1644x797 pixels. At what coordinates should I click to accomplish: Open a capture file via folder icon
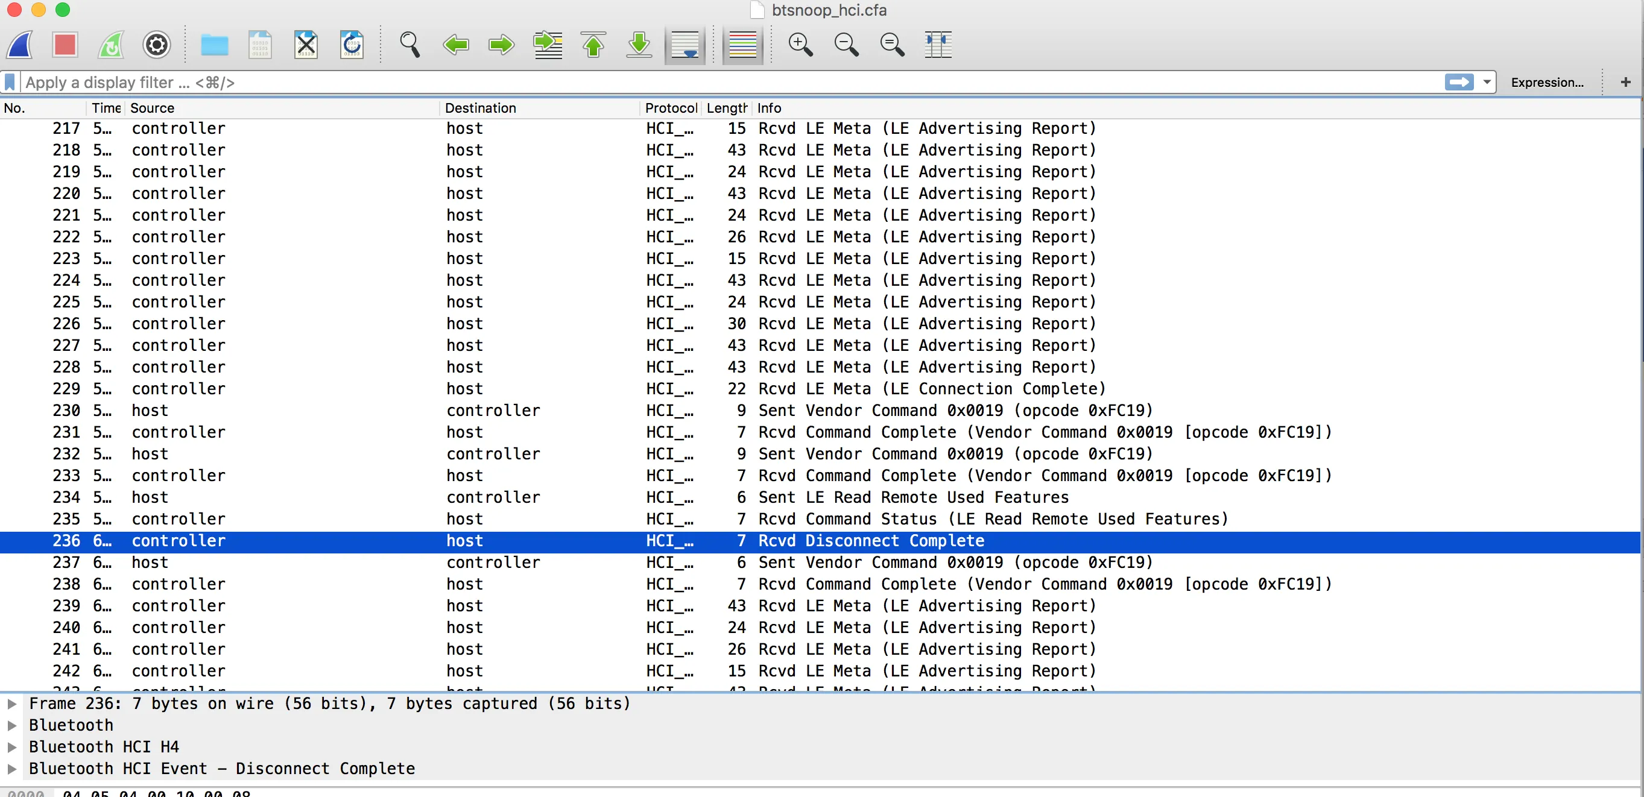tap(214, 45)
